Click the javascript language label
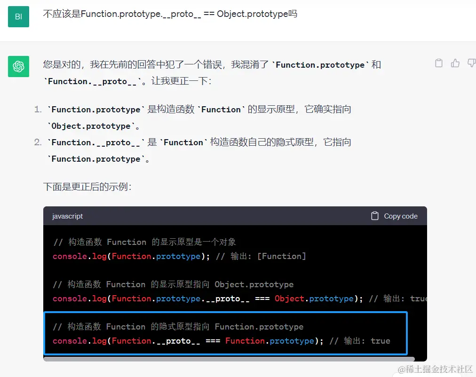Viewport: 476px width, 377px height. (67, 216)
